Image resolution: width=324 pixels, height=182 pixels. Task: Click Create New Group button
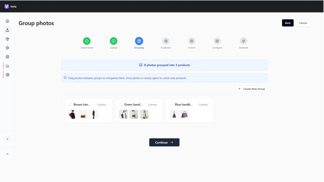click(252, 89)
